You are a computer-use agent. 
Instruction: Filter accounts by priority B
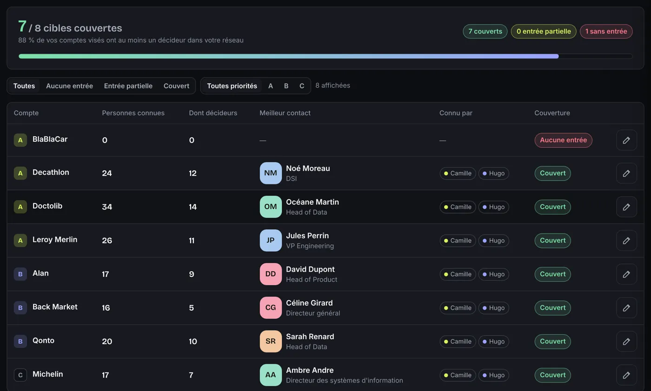[x=286, y=86]
